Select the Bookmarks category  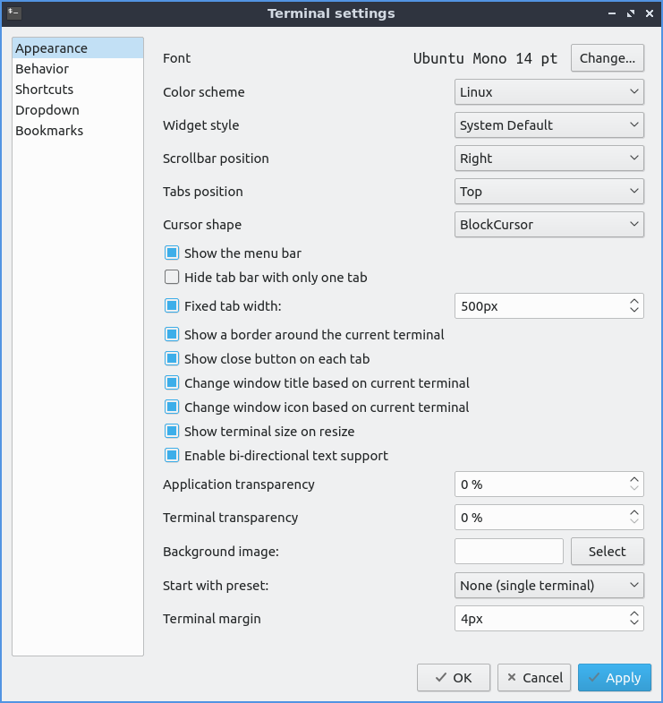click(49, 131)
